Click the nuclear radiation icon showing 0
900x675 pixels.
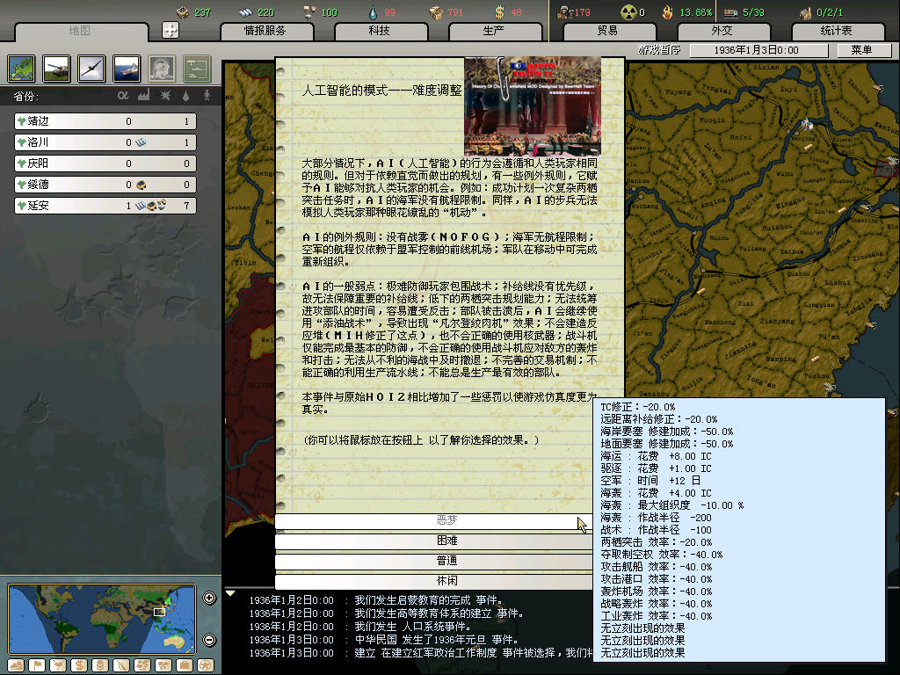pos(628,12)
